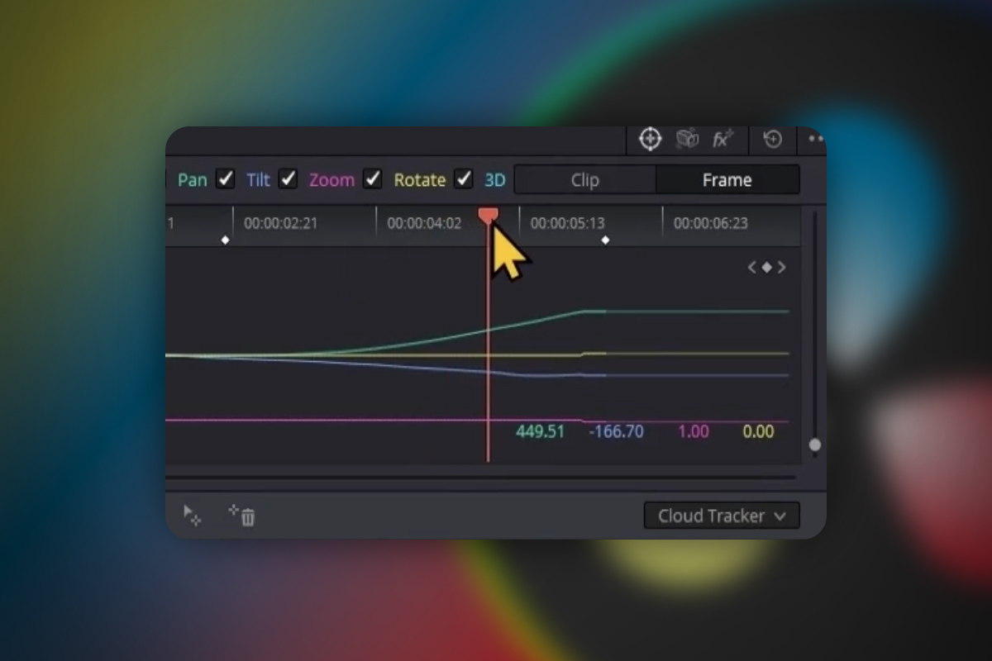Image resolution: width=992 pixels, height=661 pixels.
Task: Click the delete tracking point trash icon
Action: coord(242,516)
